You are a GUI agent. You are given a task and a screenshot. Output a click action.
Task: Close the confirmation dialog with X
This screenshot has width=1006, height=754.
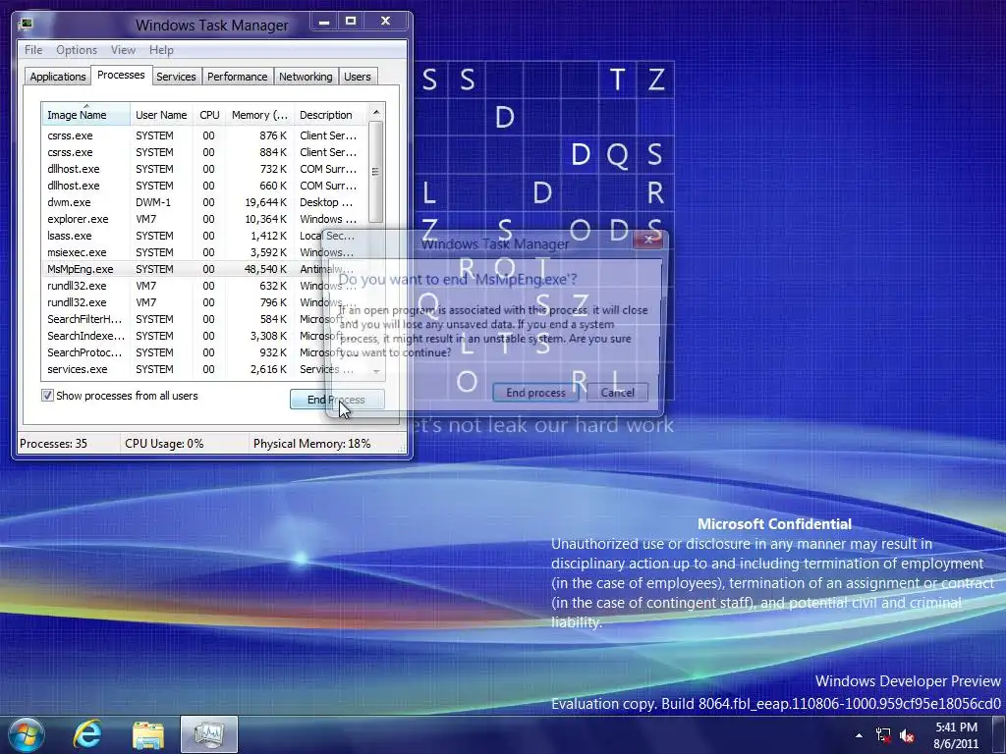pos(648,240)
